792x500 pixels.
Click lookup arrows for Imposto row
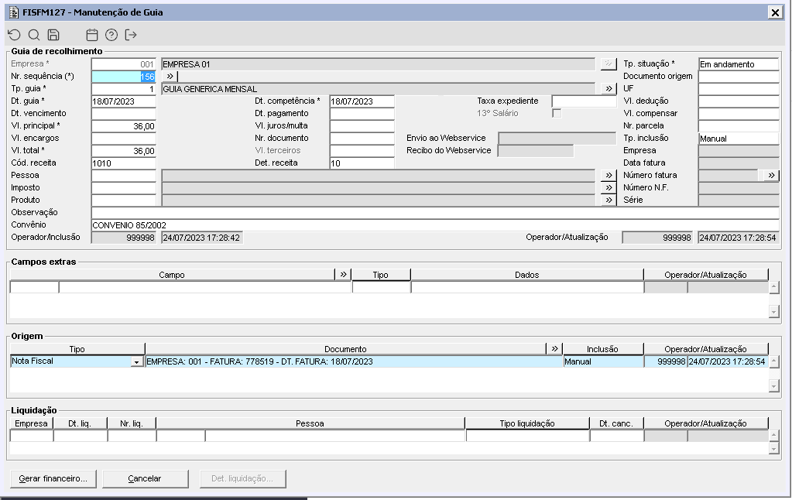pyautogui.click(x=609, y=187)
